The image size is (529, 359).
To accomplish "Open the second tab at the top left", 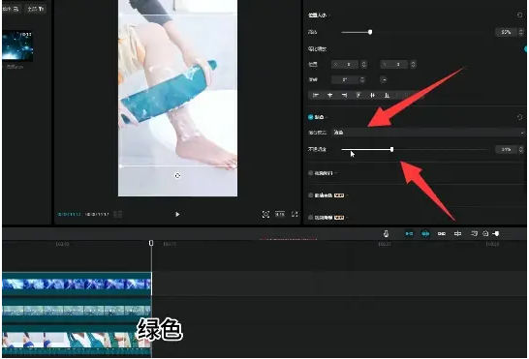I will coord(36,9).
